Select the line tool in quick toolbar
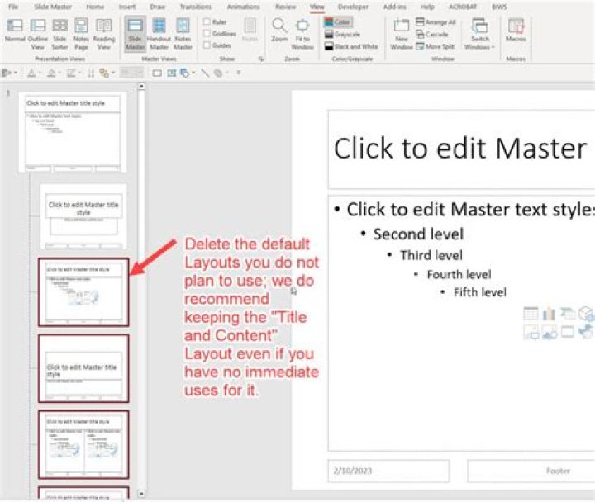The image size is (595, 502). coord(205,73)
